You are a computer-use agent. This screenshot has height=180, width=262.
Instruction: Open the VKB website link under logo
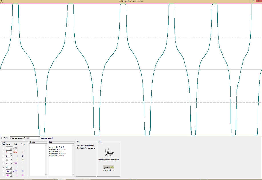click(109, 159)
